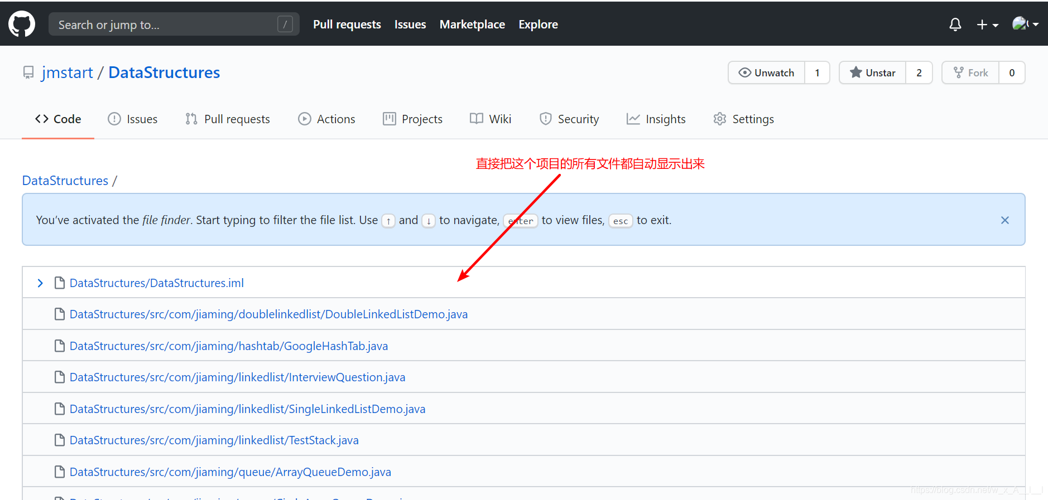1048x500 pixels.
Task: Open TestStack.java file link
Action: tap(214, 440)
